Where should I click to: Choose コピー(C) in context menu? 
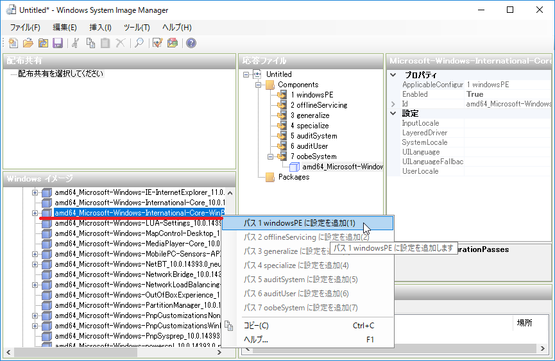point(307,326)
